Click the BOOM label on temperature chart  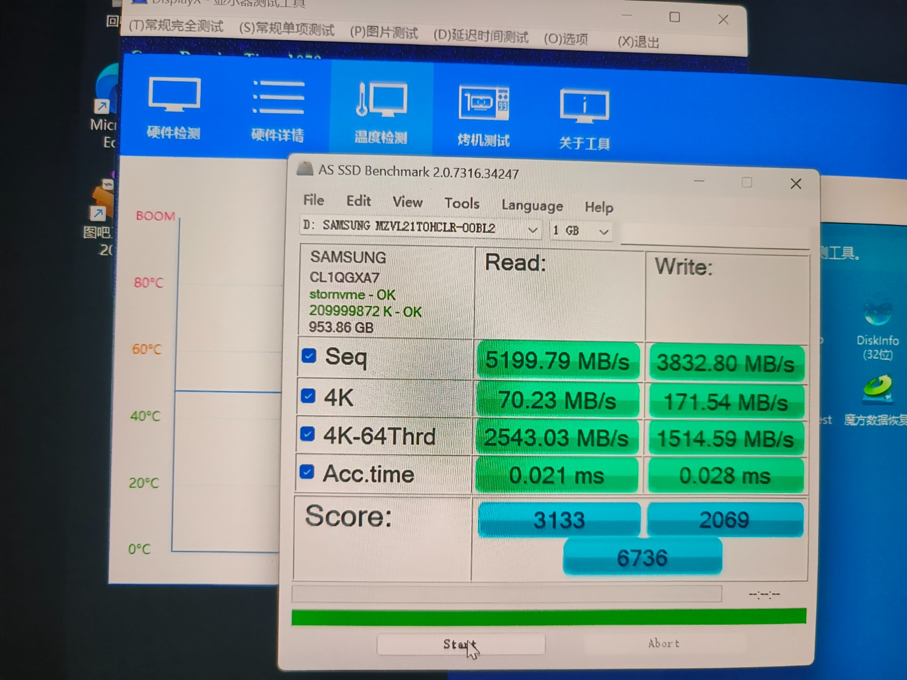155,216
